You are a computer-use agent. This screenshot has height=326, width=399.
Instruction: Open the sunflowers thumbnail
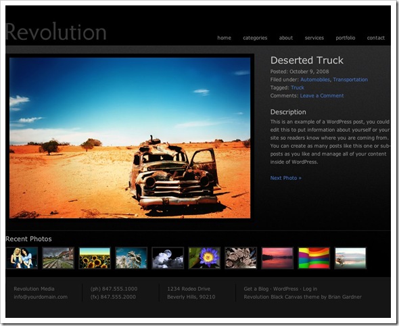tap(95, 258)
